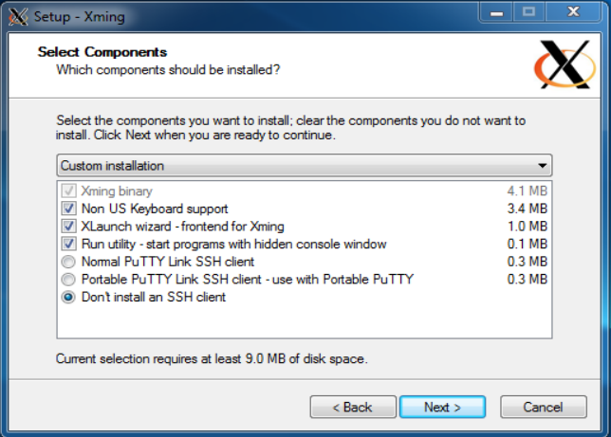Select Don't install an SSH client

(68, 297)
